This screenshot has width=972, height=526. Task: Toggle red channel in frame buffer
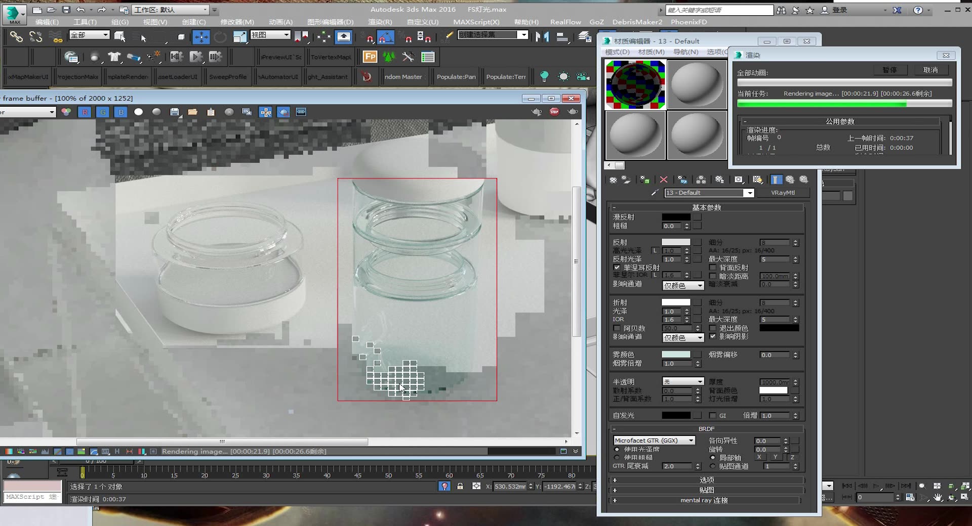pyautogui.click(x=85, y=112)
